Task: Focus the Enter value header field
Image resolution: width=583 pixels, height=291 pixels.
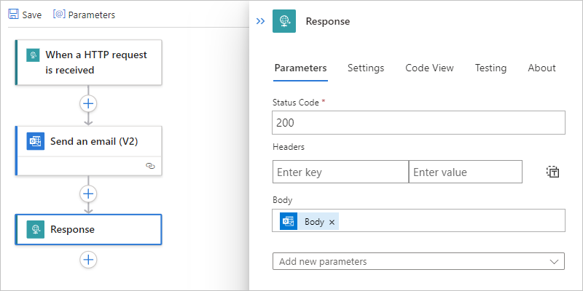Action: click(465, 172)
